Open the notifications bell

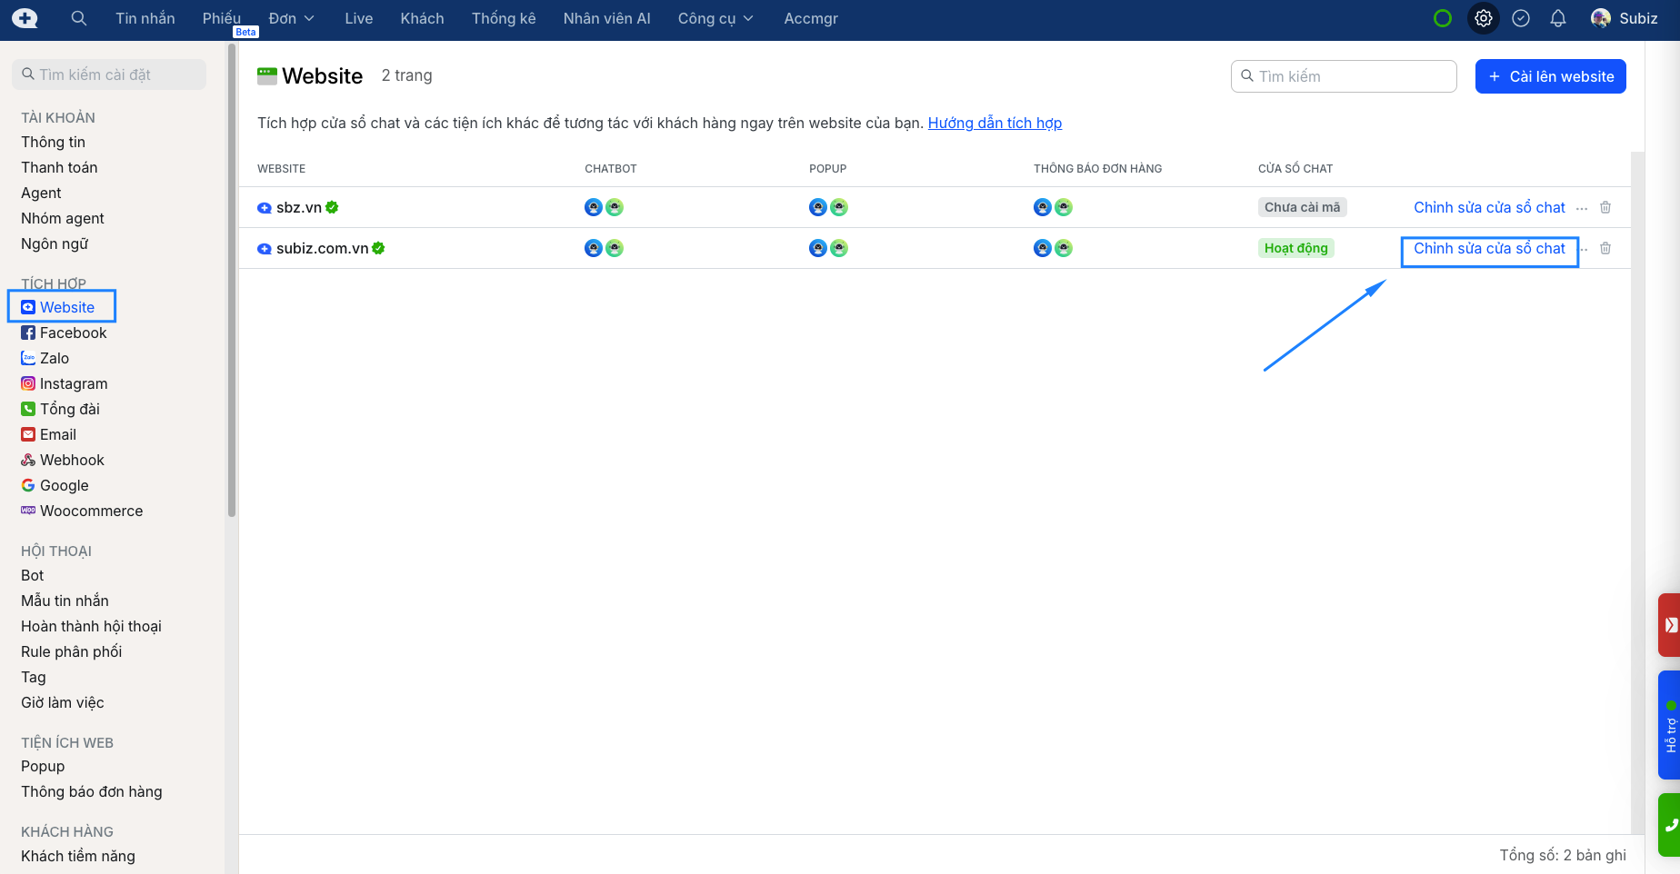point(1557,18)
